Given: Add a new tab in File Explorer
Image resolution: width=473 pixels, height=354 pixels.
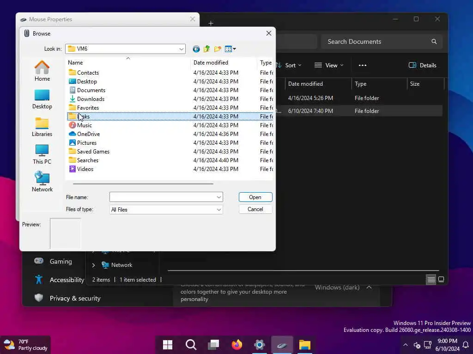Looking at the screenshot, I should 211,23.
